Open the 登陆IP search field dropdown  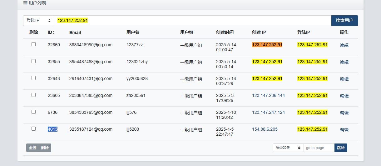[39, 21]
